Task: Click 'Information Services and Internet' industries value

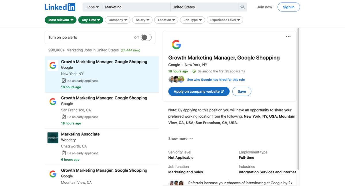Action: point(267,172)
